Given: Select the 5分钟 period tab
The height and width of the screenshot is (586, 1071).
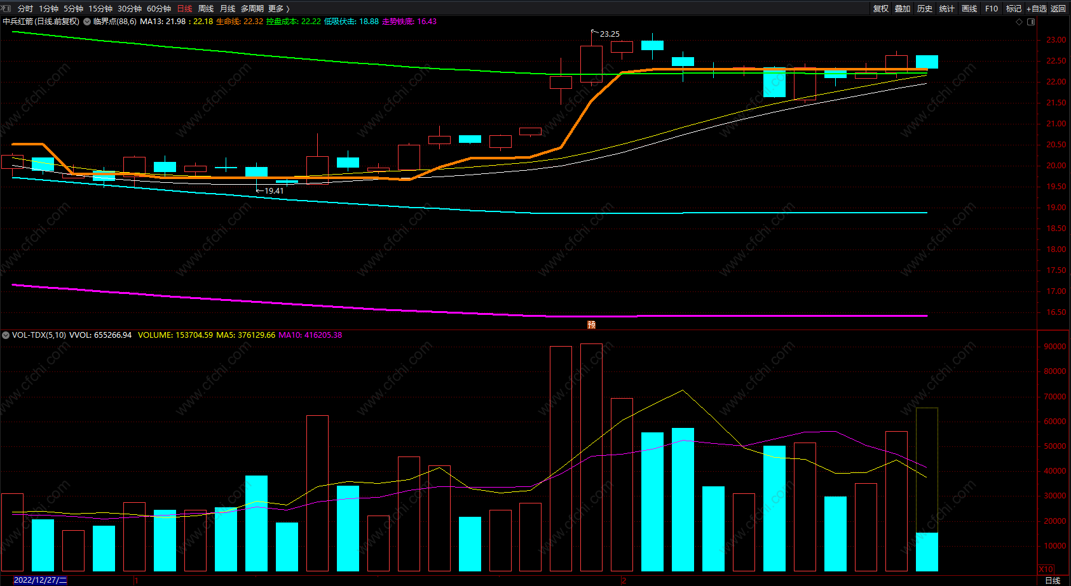Looking at the screenshot, I should click(x=73, y=9).
